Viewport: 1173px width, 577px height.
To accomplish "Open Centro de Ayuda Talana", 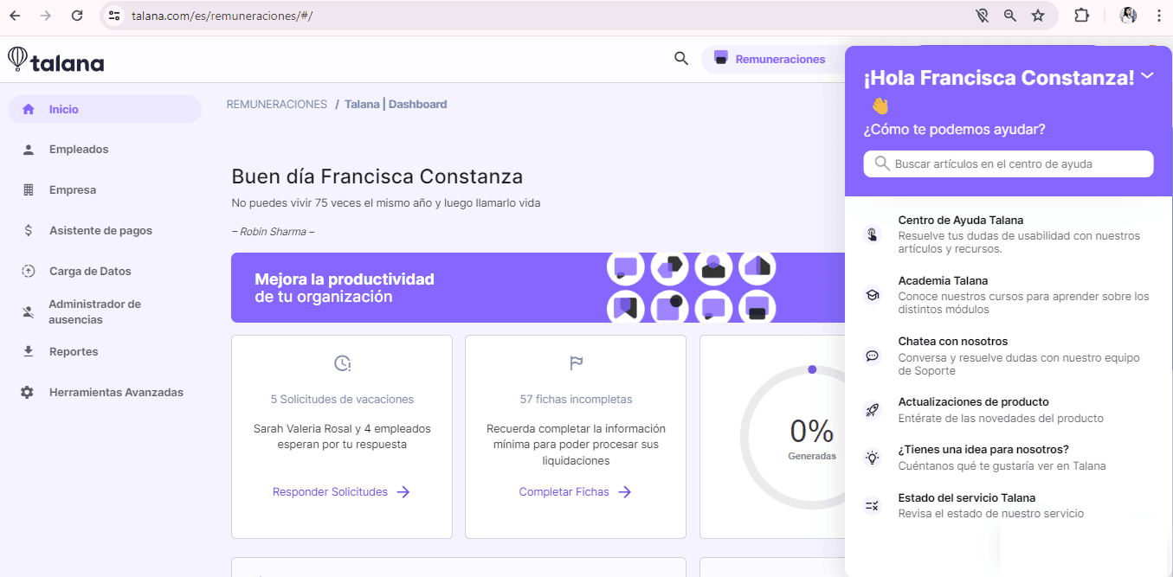I will click(960, 221).
